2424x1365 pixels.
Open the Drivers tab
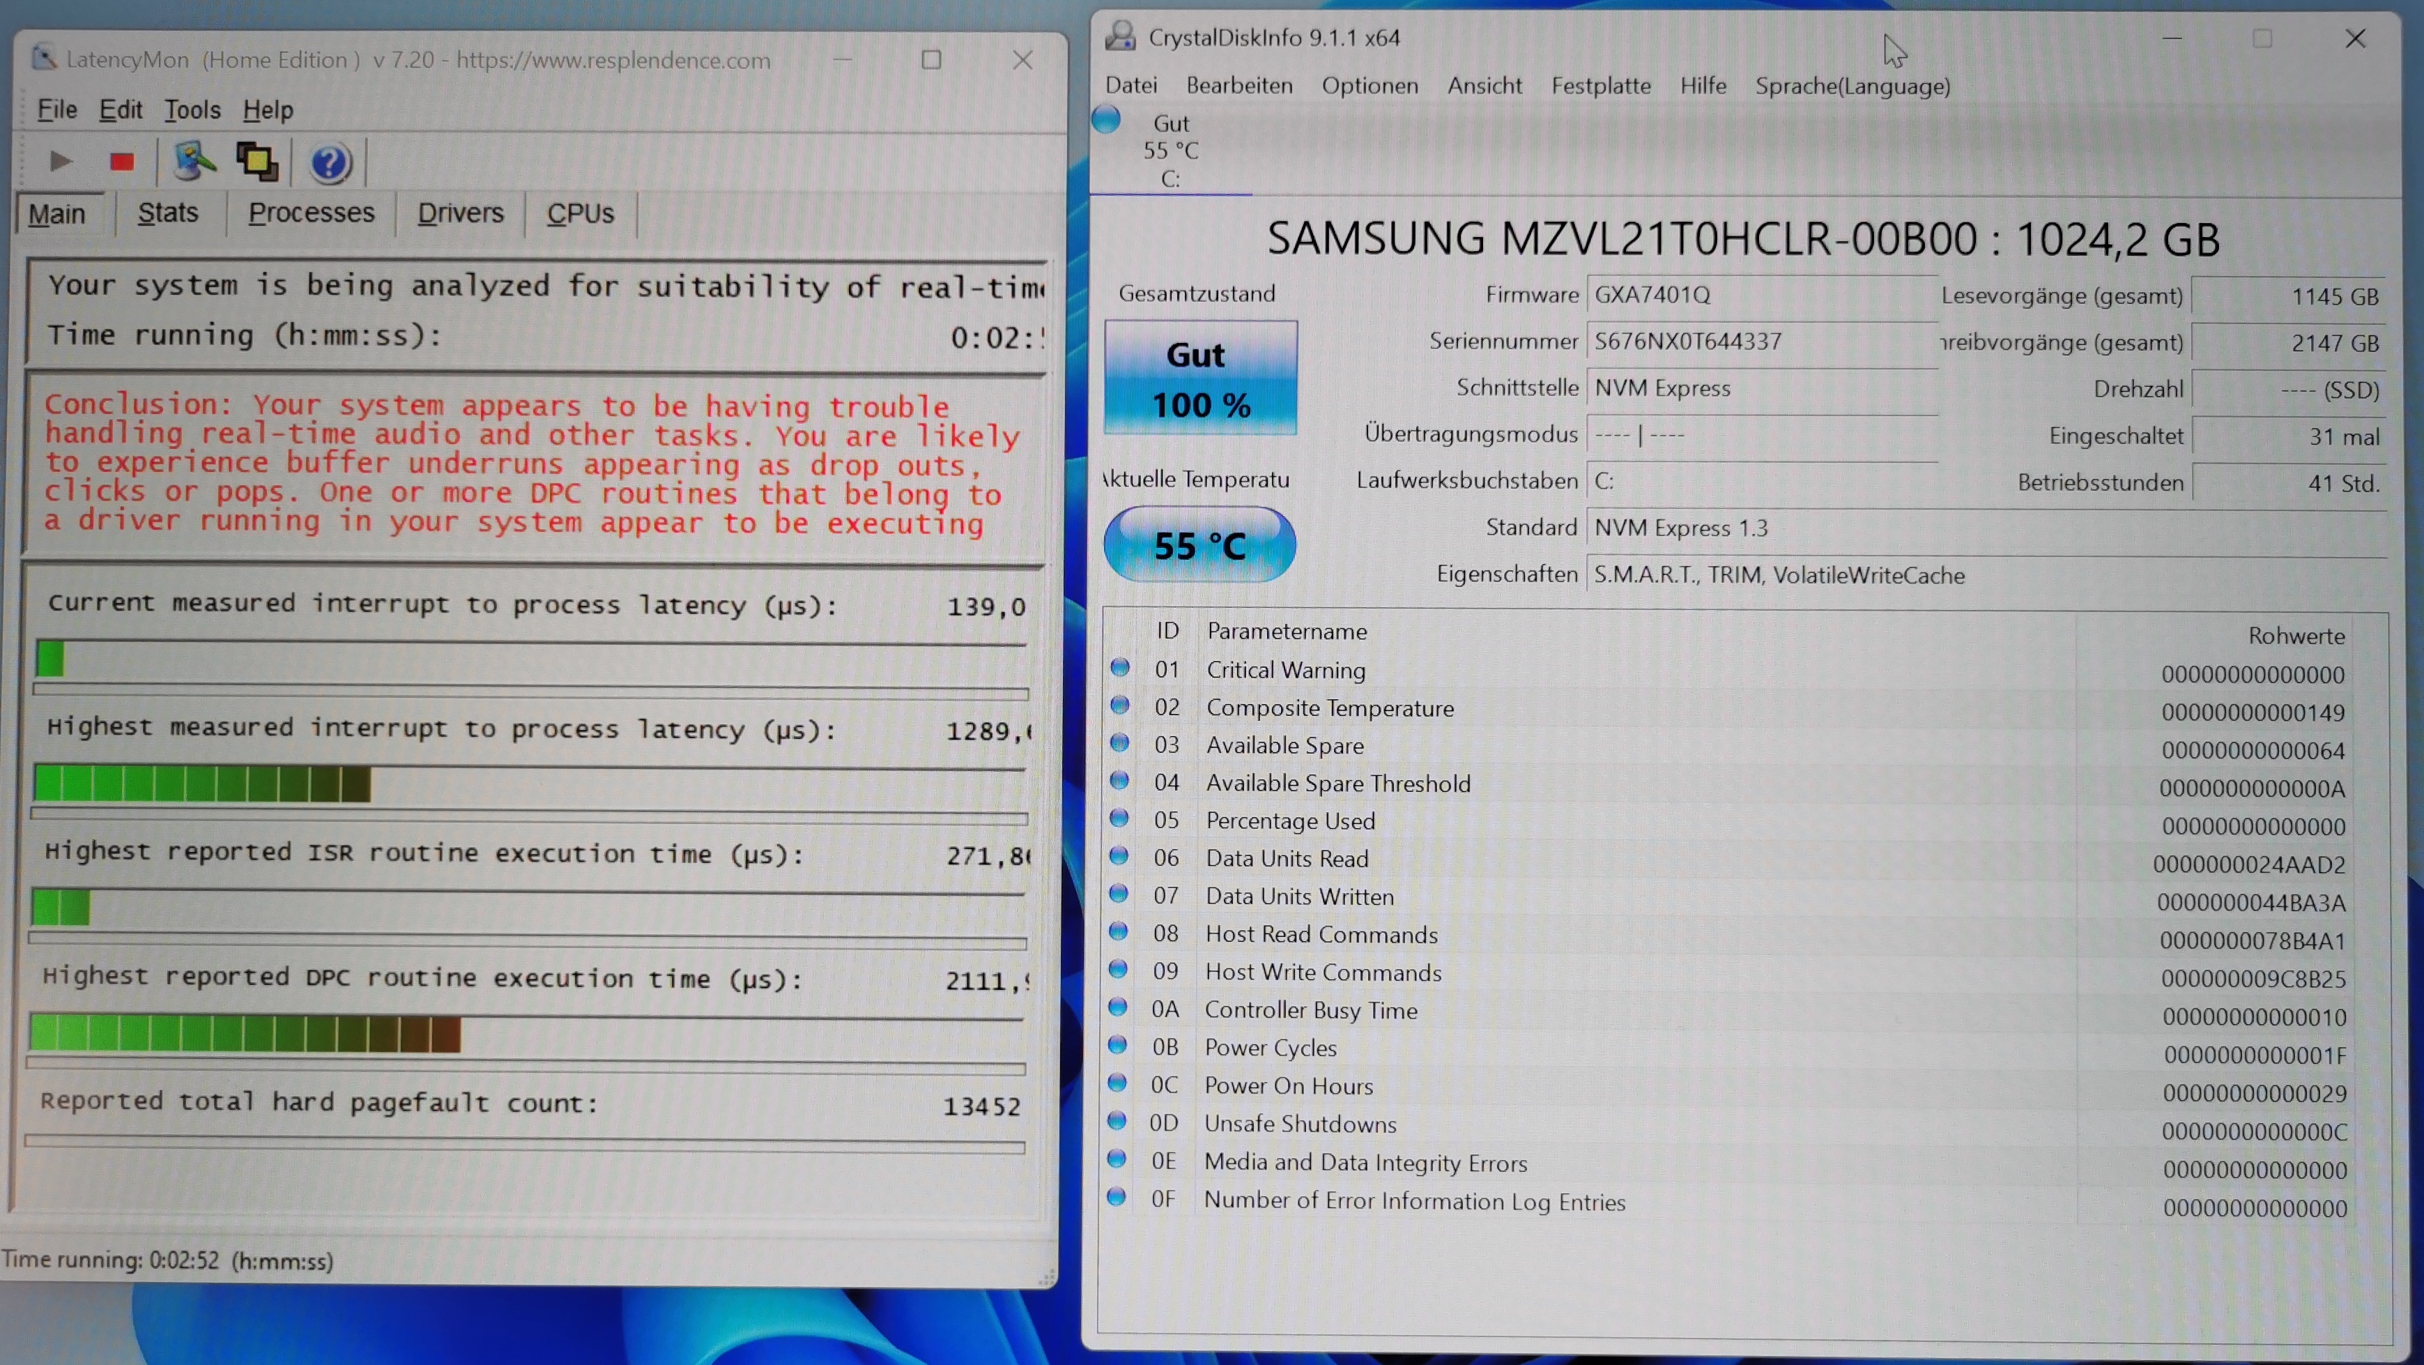point(460,214)
